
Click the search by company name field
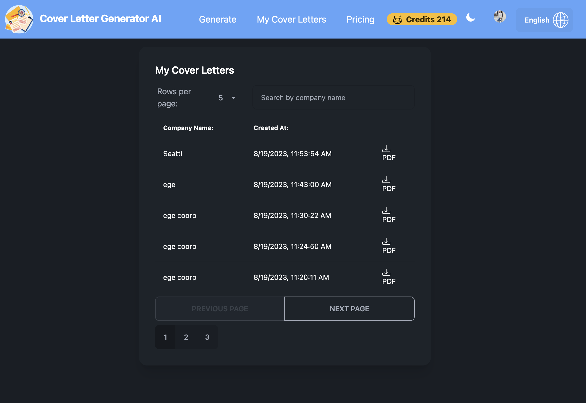tap(333, 97)
